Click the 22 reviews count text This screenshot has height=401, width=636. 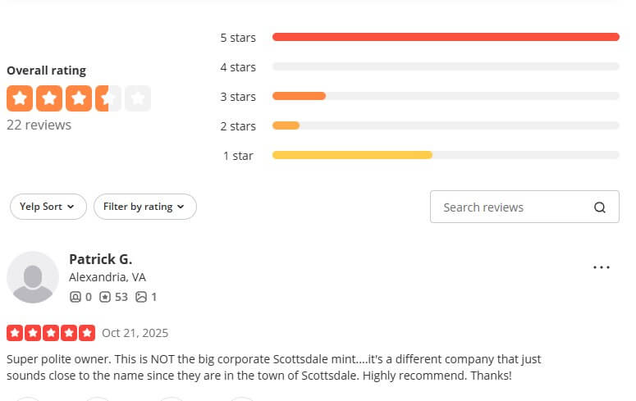39,125
